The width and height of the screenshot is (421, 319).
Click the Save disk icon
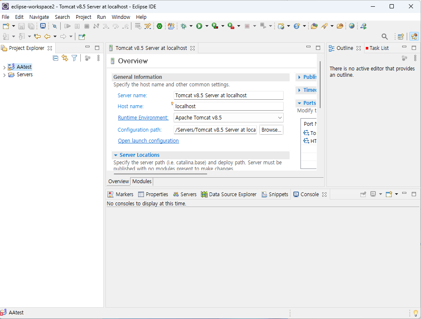coord(21,26)
